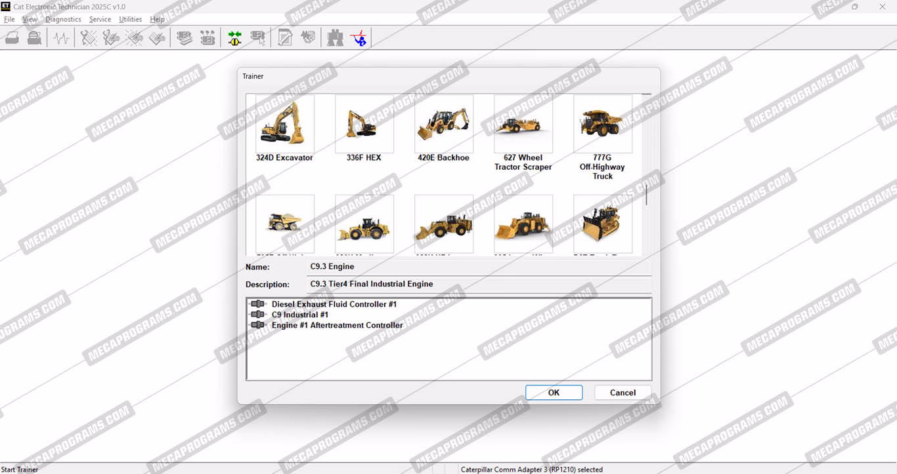Select Diesel Exhaust Fluid Controller #1

coord(334,304)
